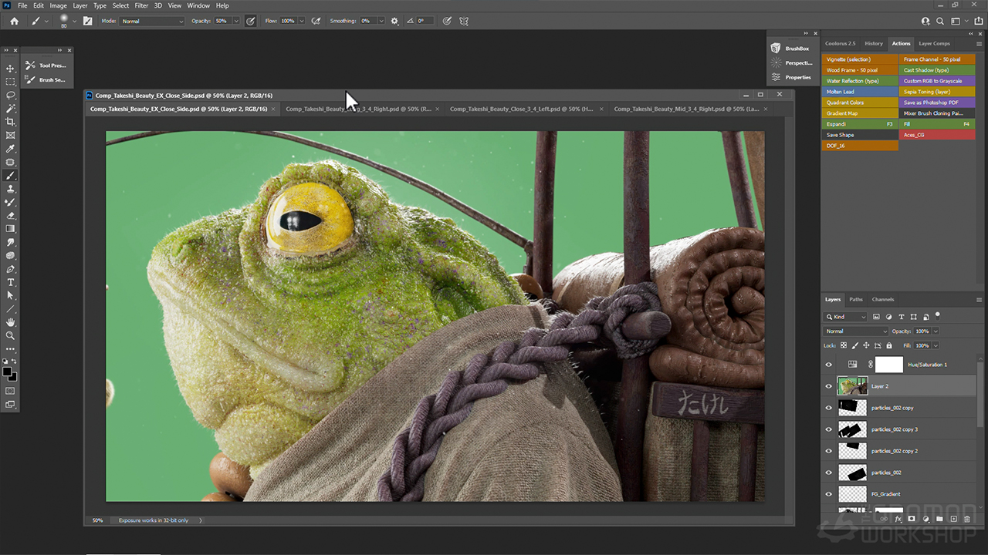Toggle visibility of particles_002 copy layer

click(x=829, y=408)
